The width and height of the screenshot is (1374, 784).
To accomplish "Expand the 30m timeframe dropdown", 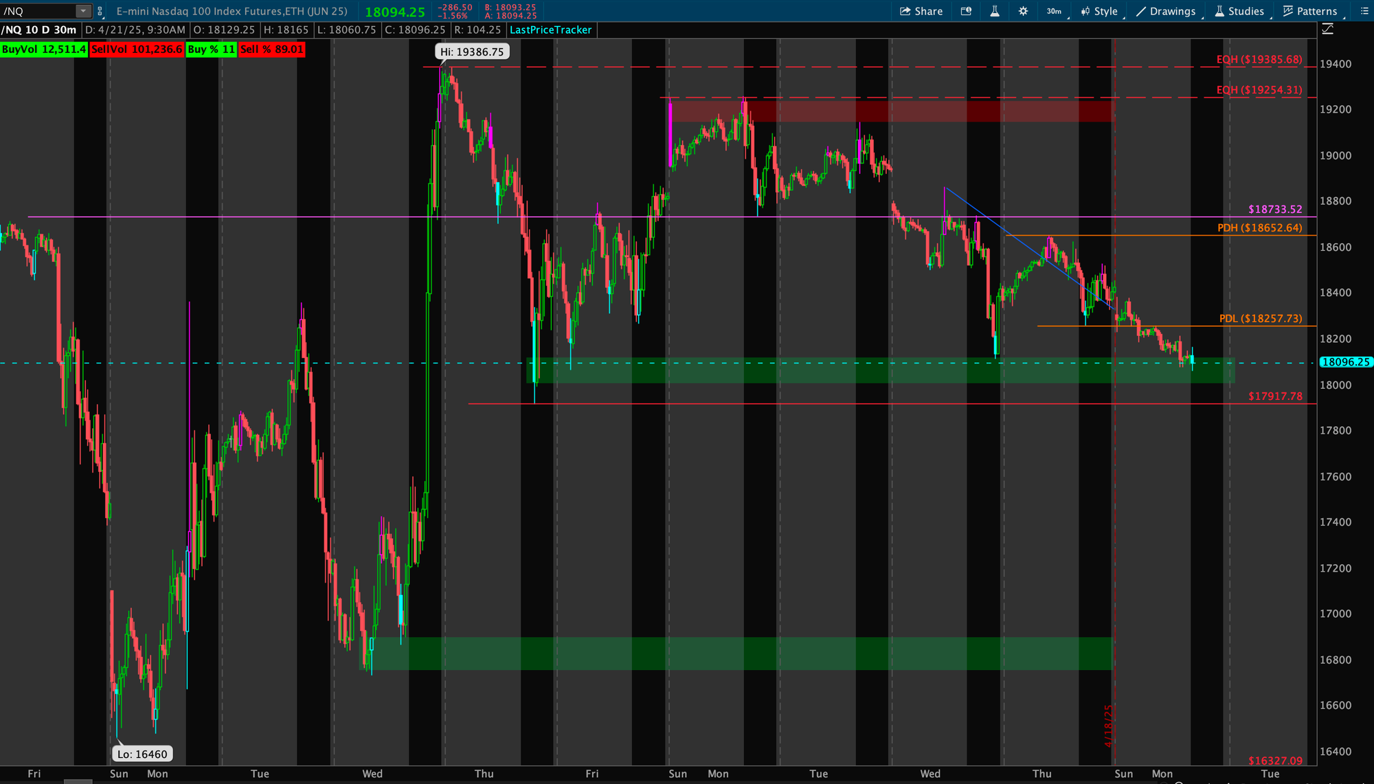I will point(1055,11).
